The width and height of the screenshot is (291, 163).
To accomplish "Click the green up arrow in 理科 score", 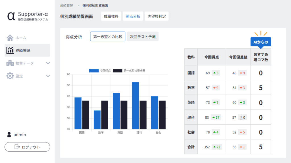I will click(x=213, y=117).
